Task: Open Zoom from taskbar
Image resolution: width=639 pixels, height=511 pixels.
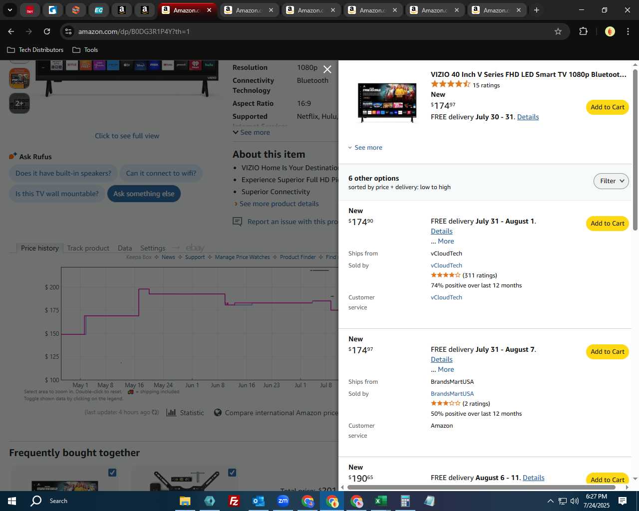Action: coord(283,501)
